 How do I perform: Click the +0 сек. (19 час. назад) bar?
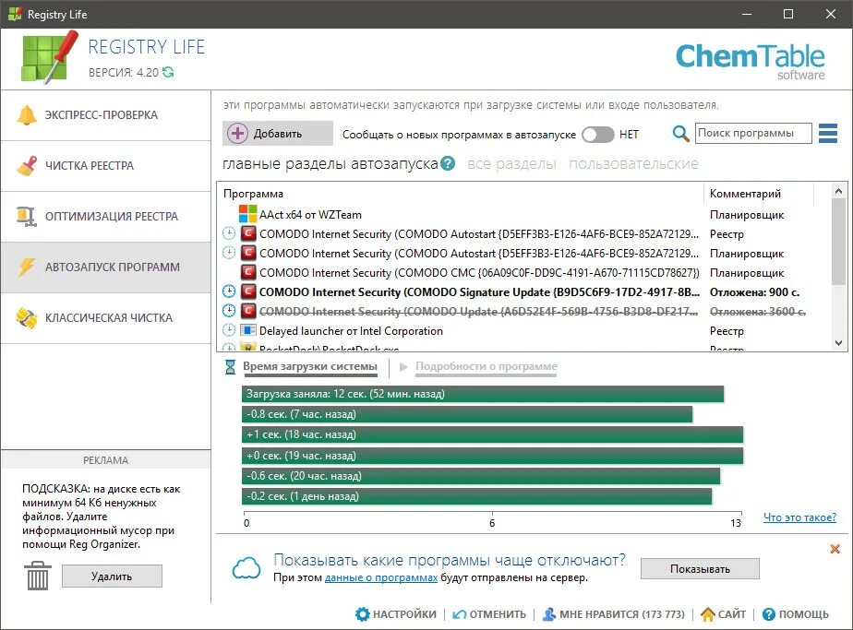[x=492, y=456]
